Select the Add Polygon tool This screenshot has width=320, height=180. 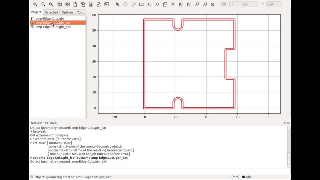click(149, 4)
